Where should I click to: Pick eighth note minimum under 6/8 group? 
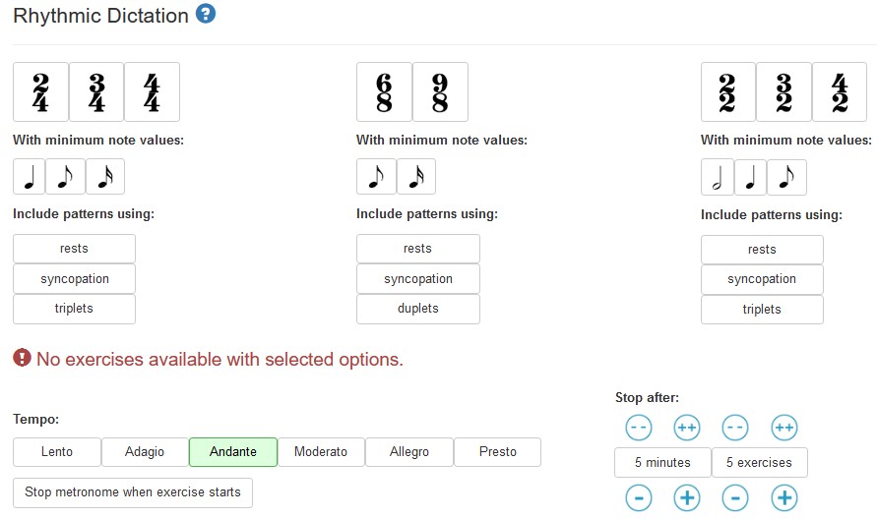point(376,177)
